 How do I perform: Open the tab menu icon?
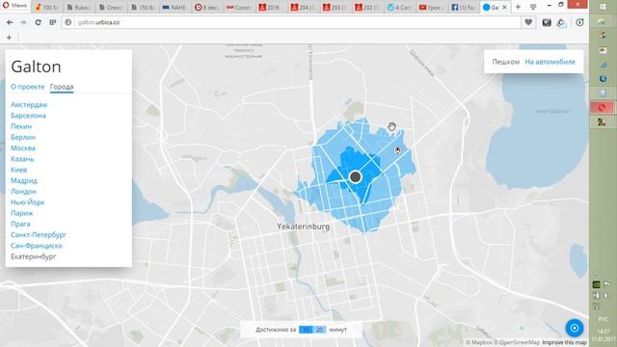(533, 7)
